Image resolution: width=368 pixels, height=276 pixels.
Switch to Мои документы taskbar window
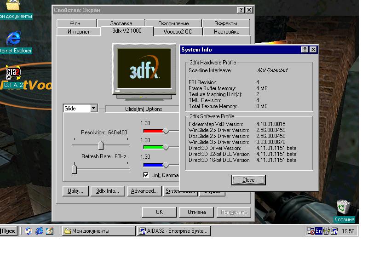[99, 231]
